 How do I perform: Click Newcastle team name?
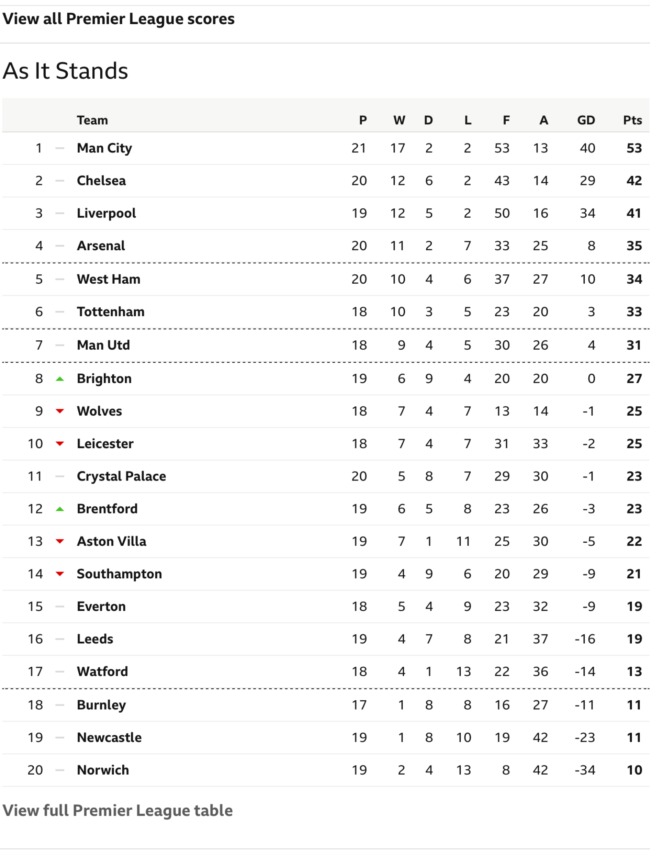pyautogui.click(x=109, y=737)
